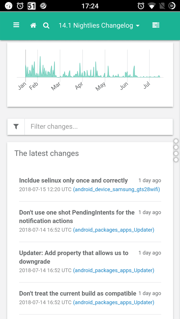180x319 pixels.
Task: Tap the calendar 51 notification icon
Action: [x=32, y=6]
